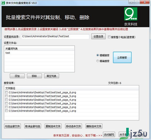Check the box for test_page_1.png
Viewport: 151px width, 140px height.
point(6,110)
